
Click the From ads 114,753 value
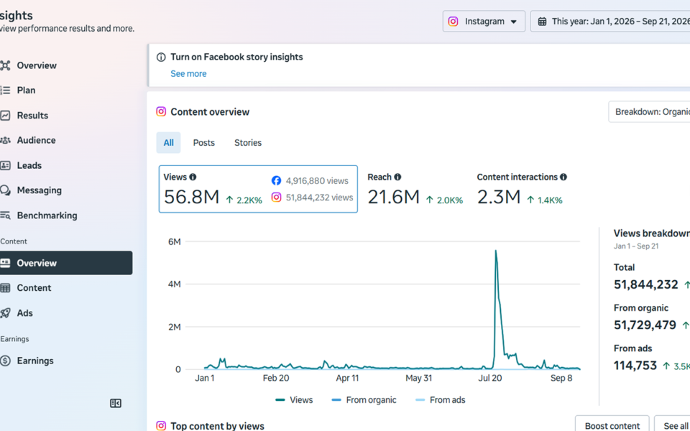635,366
